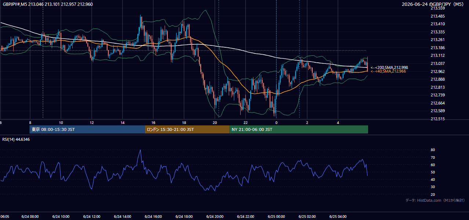Image resolution: width=469 pixels, height=220 pixels.
Task: Select the NY 21:00-06:00 JST session bar
Action: (299, 129)
